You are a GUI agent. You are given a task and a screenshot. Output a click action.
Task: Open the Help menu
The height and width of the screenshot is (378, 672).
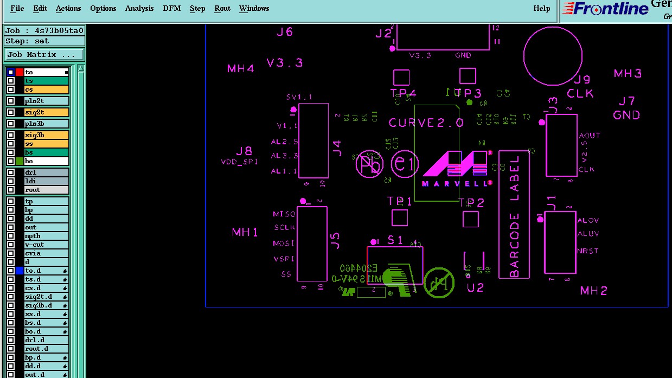[542, 8]
